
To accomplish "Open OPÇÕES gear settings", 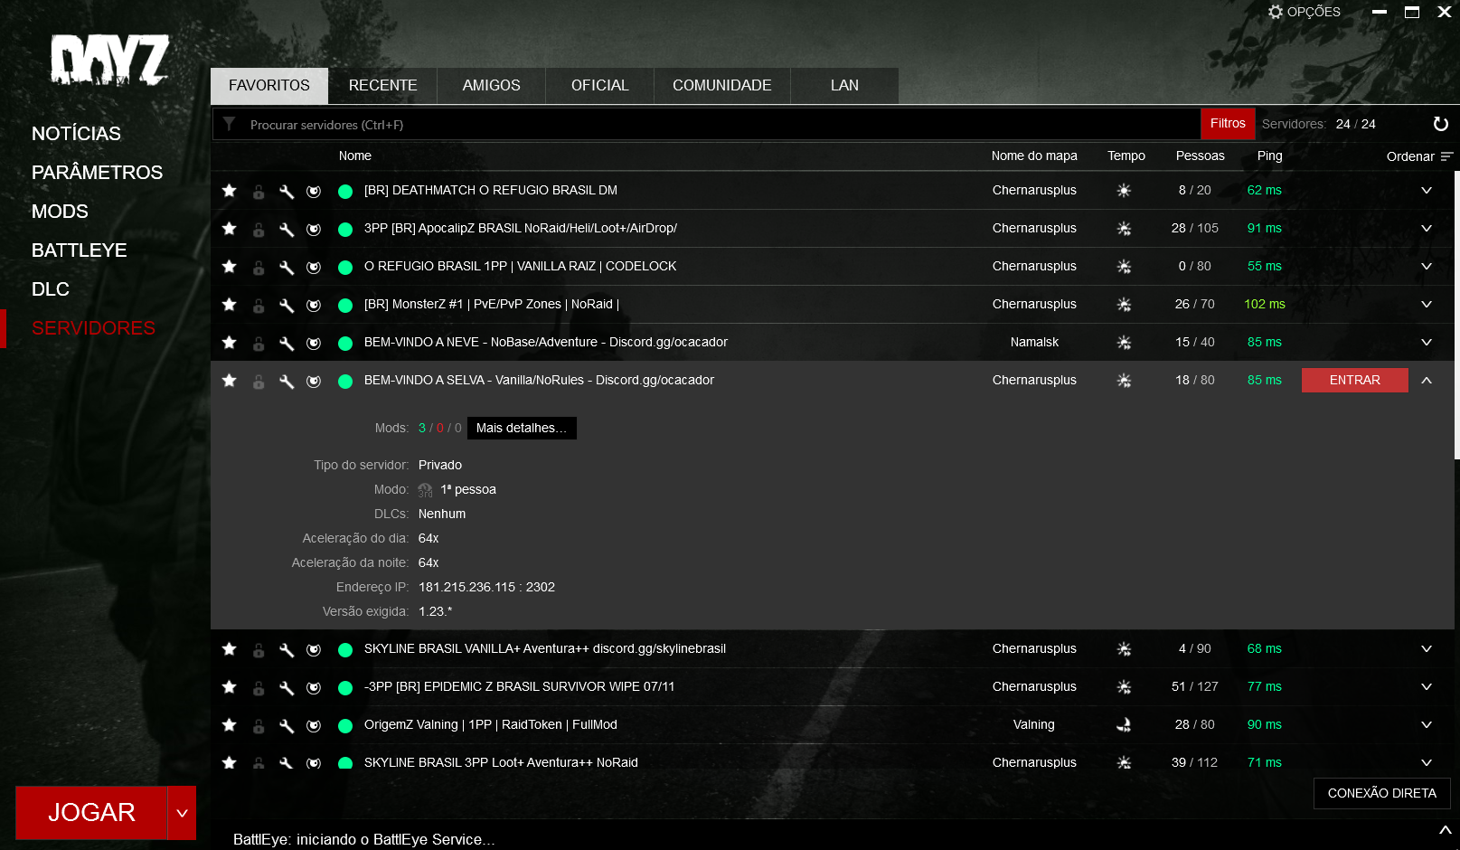I will pos(1305,12).
